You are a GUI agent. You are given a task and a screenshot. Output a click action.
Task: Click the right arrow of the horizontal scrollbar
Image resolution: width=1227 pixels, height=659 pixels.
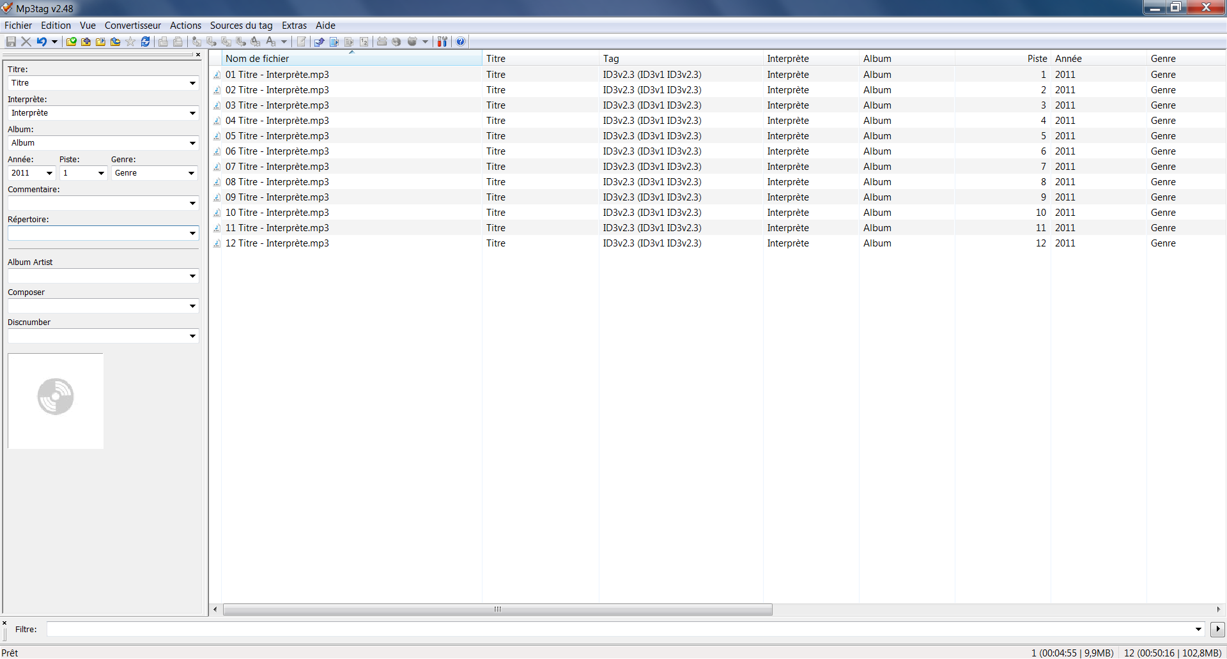point(1219,609)
